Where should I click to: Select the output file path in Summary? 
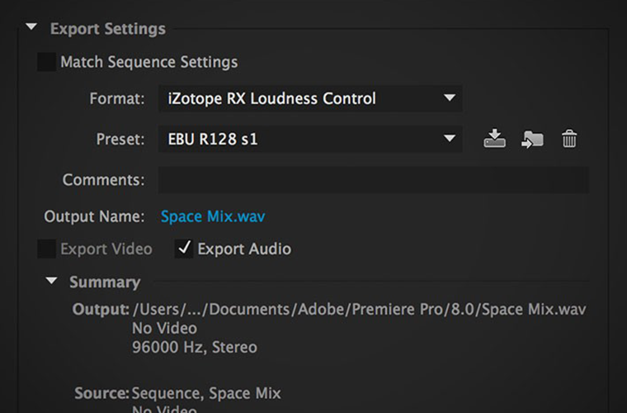click(x=359, y=310)
